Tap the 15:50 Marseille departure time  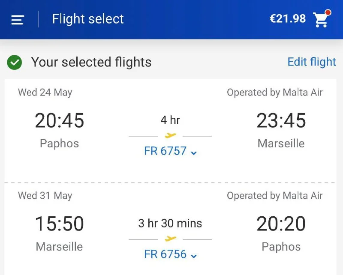point(60,224)
